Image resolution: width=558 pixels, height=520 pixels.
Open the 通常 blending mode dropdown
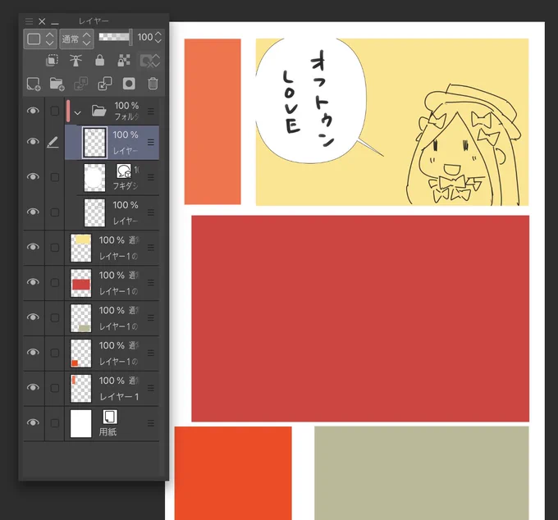click(x=76, y=39)
